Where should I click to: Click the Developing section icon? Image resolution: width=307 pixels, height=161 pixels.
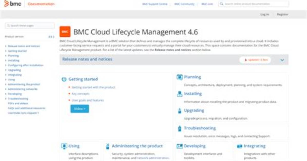click(179, 146)
